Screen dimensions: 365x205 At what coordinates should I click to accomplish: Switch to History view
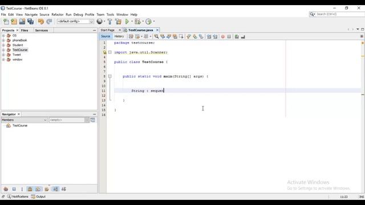[x=119, y=36]
